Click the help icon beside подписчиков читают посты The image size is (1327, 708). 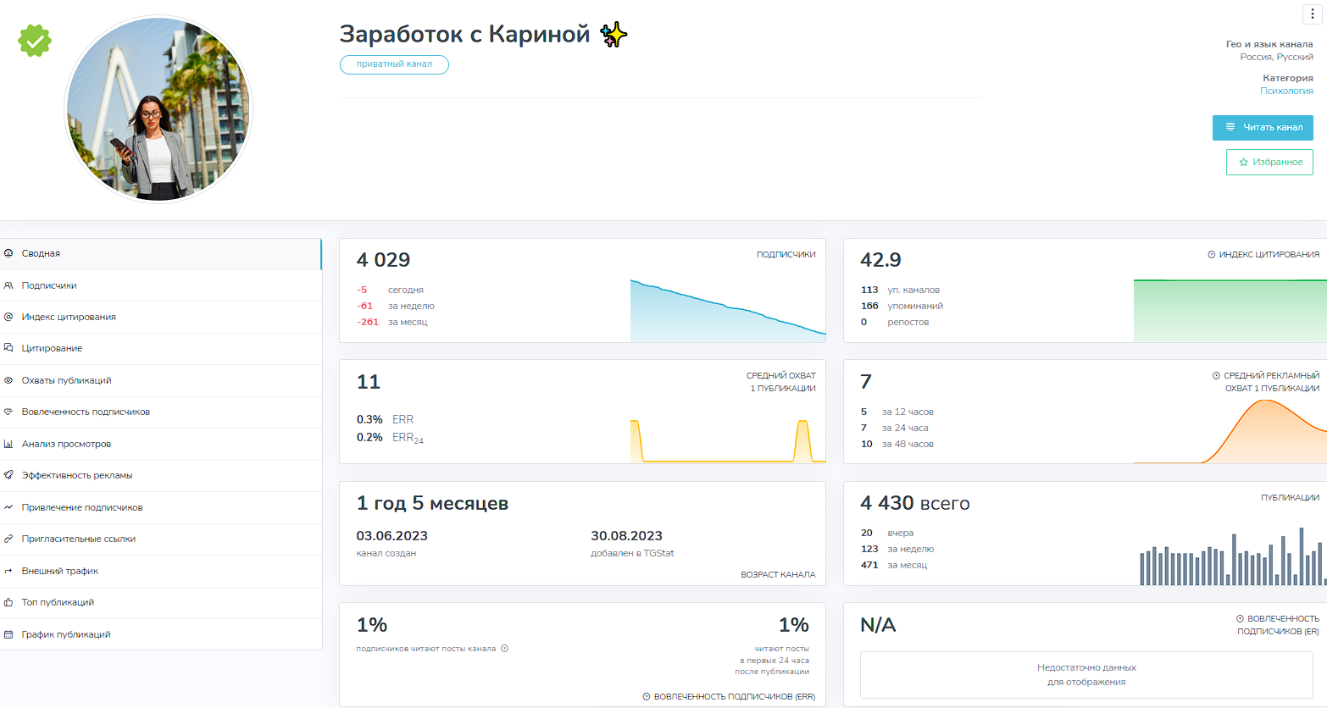click(504, 649)
